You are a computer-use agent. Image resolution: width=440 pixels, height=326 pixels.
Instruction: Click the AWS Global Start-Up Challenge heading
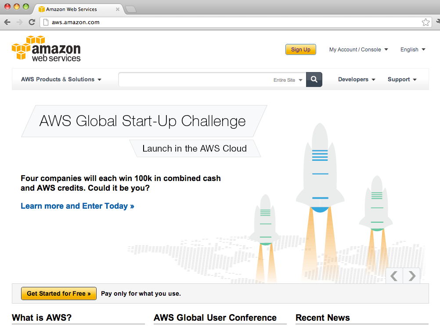pos(143,121)
